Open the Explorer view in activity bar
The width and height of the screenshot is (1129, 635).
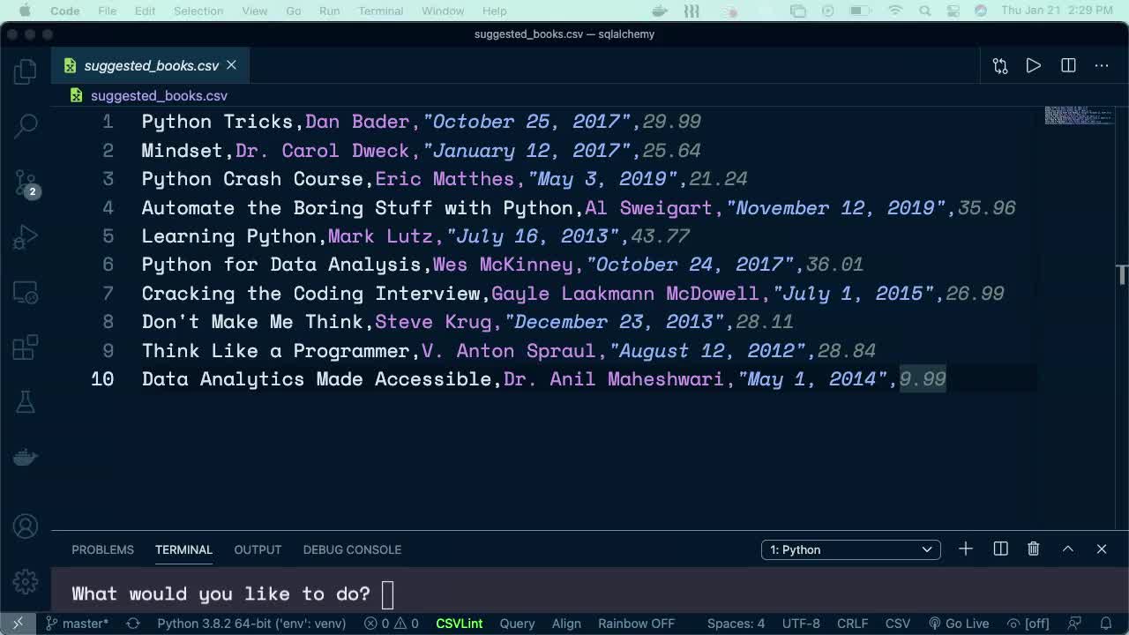click(x=26, y=71)
